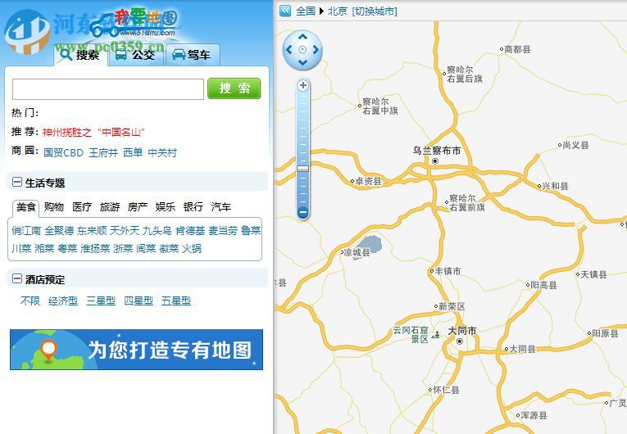Switch to the 搜索 tab
This screenshot has height=434, width=627.
click(80, 55)
